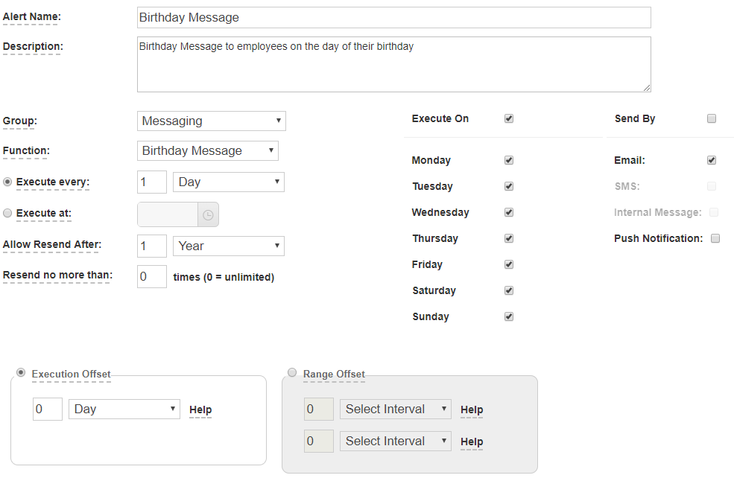
Task: Select the Execute every radio button
Action: coord(7,182)
